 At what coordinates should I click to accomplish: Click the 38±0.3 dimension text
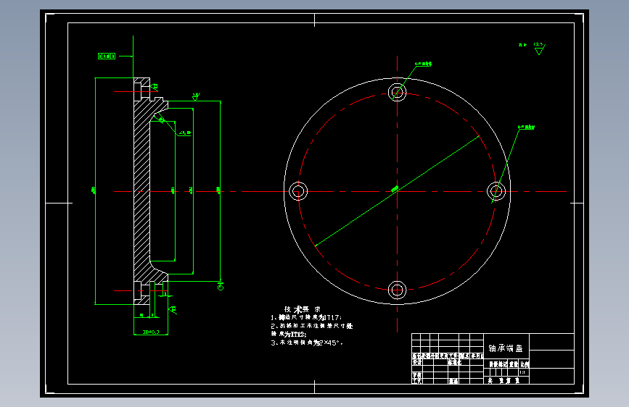pyautogui.click(x=151, y=332)
